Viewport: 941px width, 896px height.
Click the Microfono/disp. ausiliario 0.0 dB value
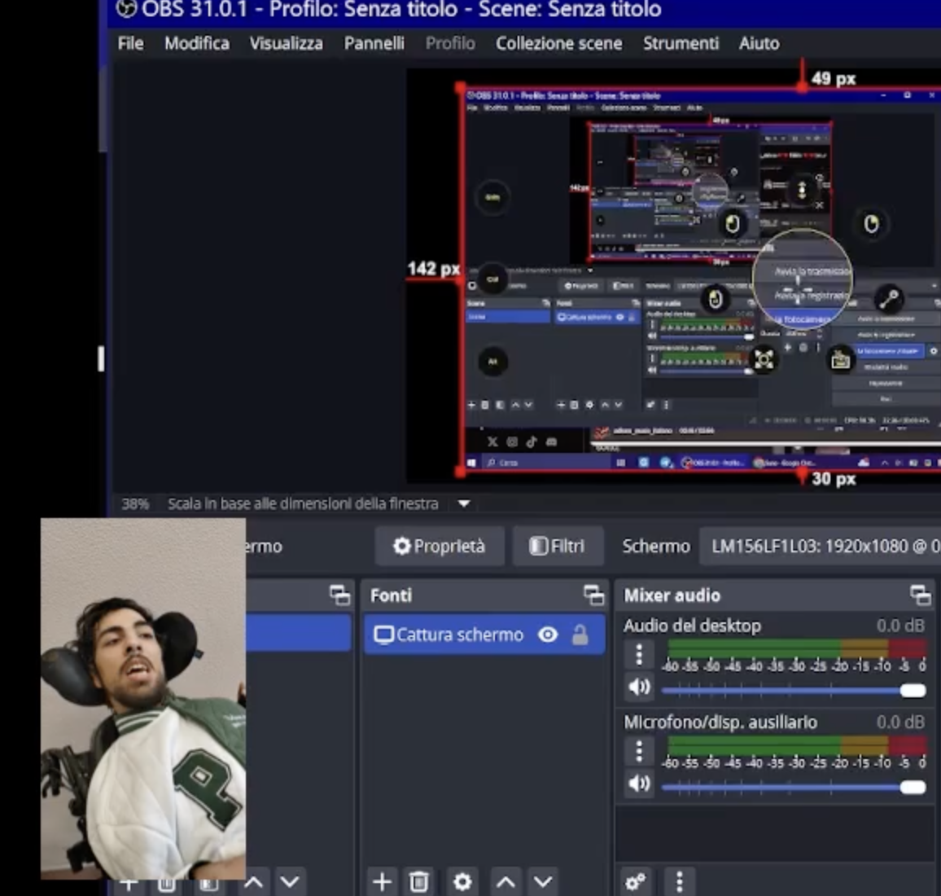tap(900, 722)
